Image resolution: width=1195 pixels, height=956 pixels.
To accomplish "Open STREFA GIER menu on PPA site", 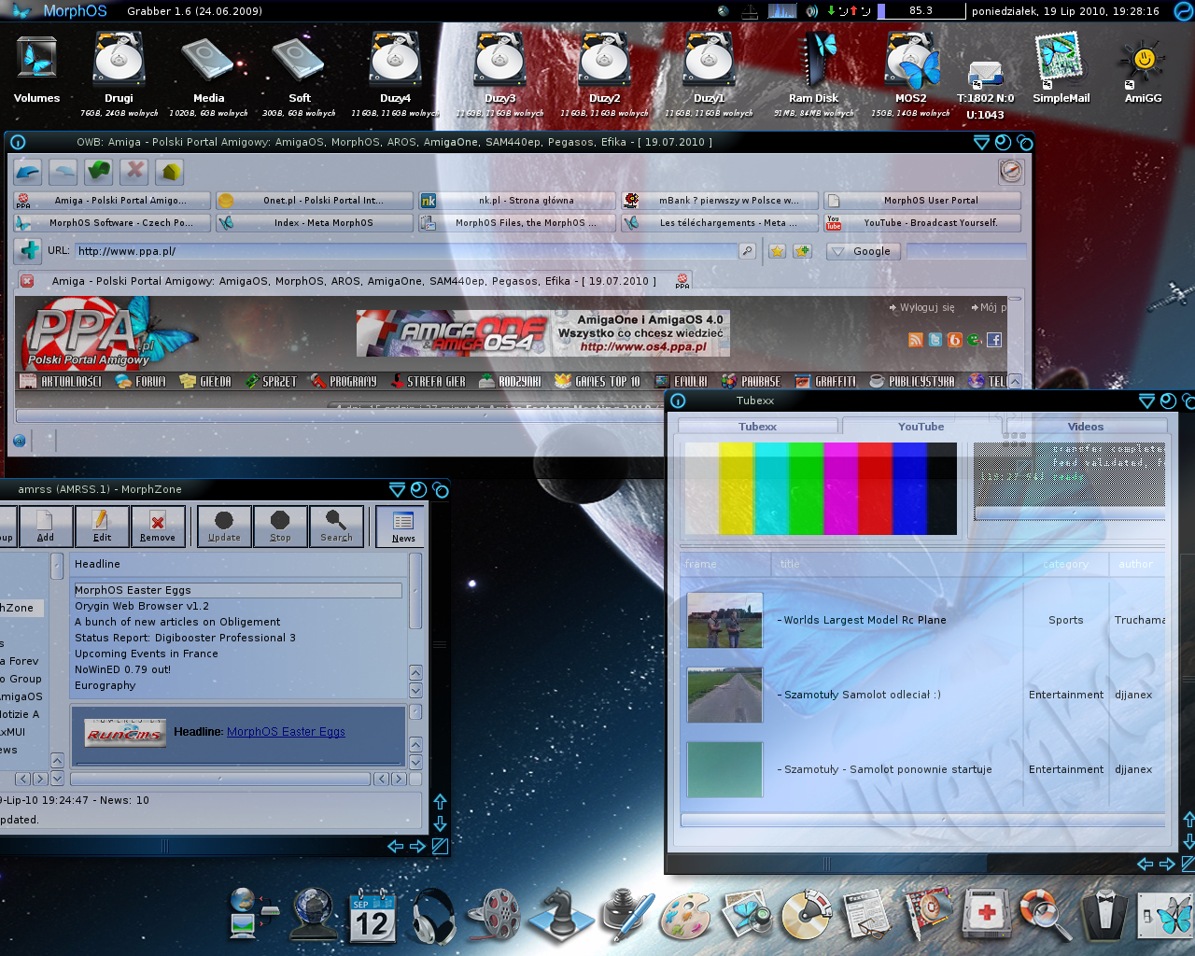I will coord(429,382).
